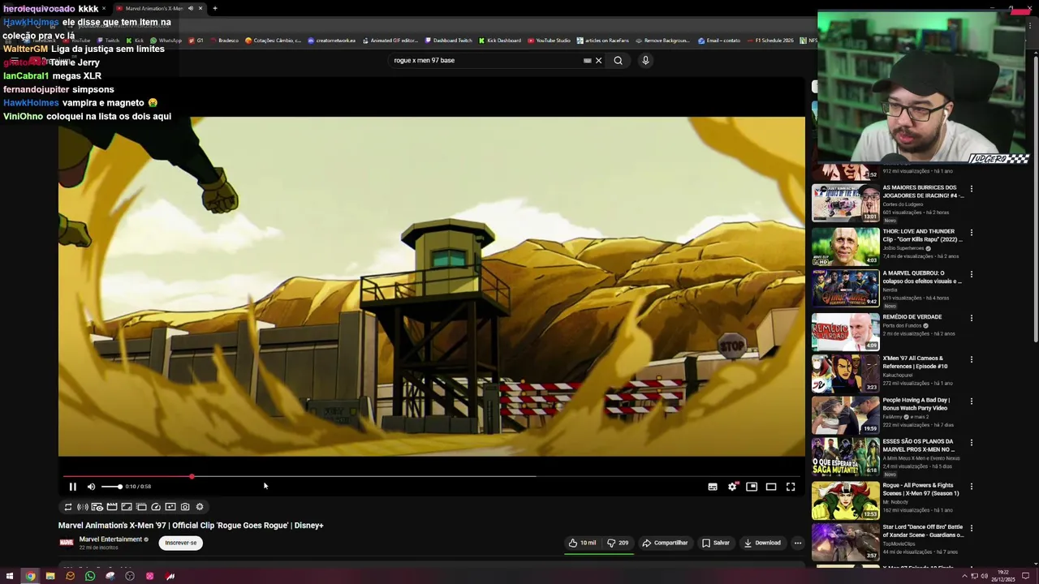The image size is (1039, 584).
Task: Open new browser tab with plus
Action: pyautogui.click(x=215, y=8)
